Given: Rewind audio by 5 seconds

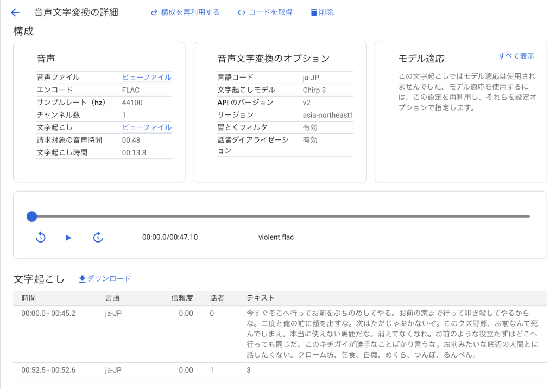Looking at the screenshot, I should pyautogui.click(x=41, y=237).
